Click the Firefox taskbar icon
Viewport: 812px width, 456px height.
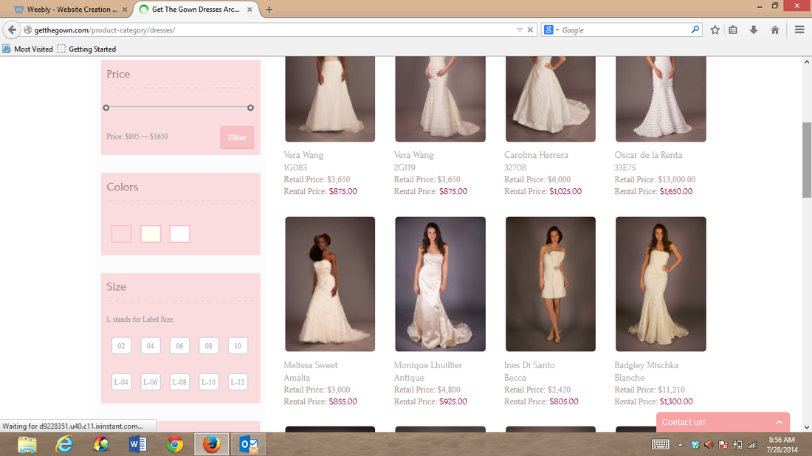pyautogui.click(x=211, y=445)
